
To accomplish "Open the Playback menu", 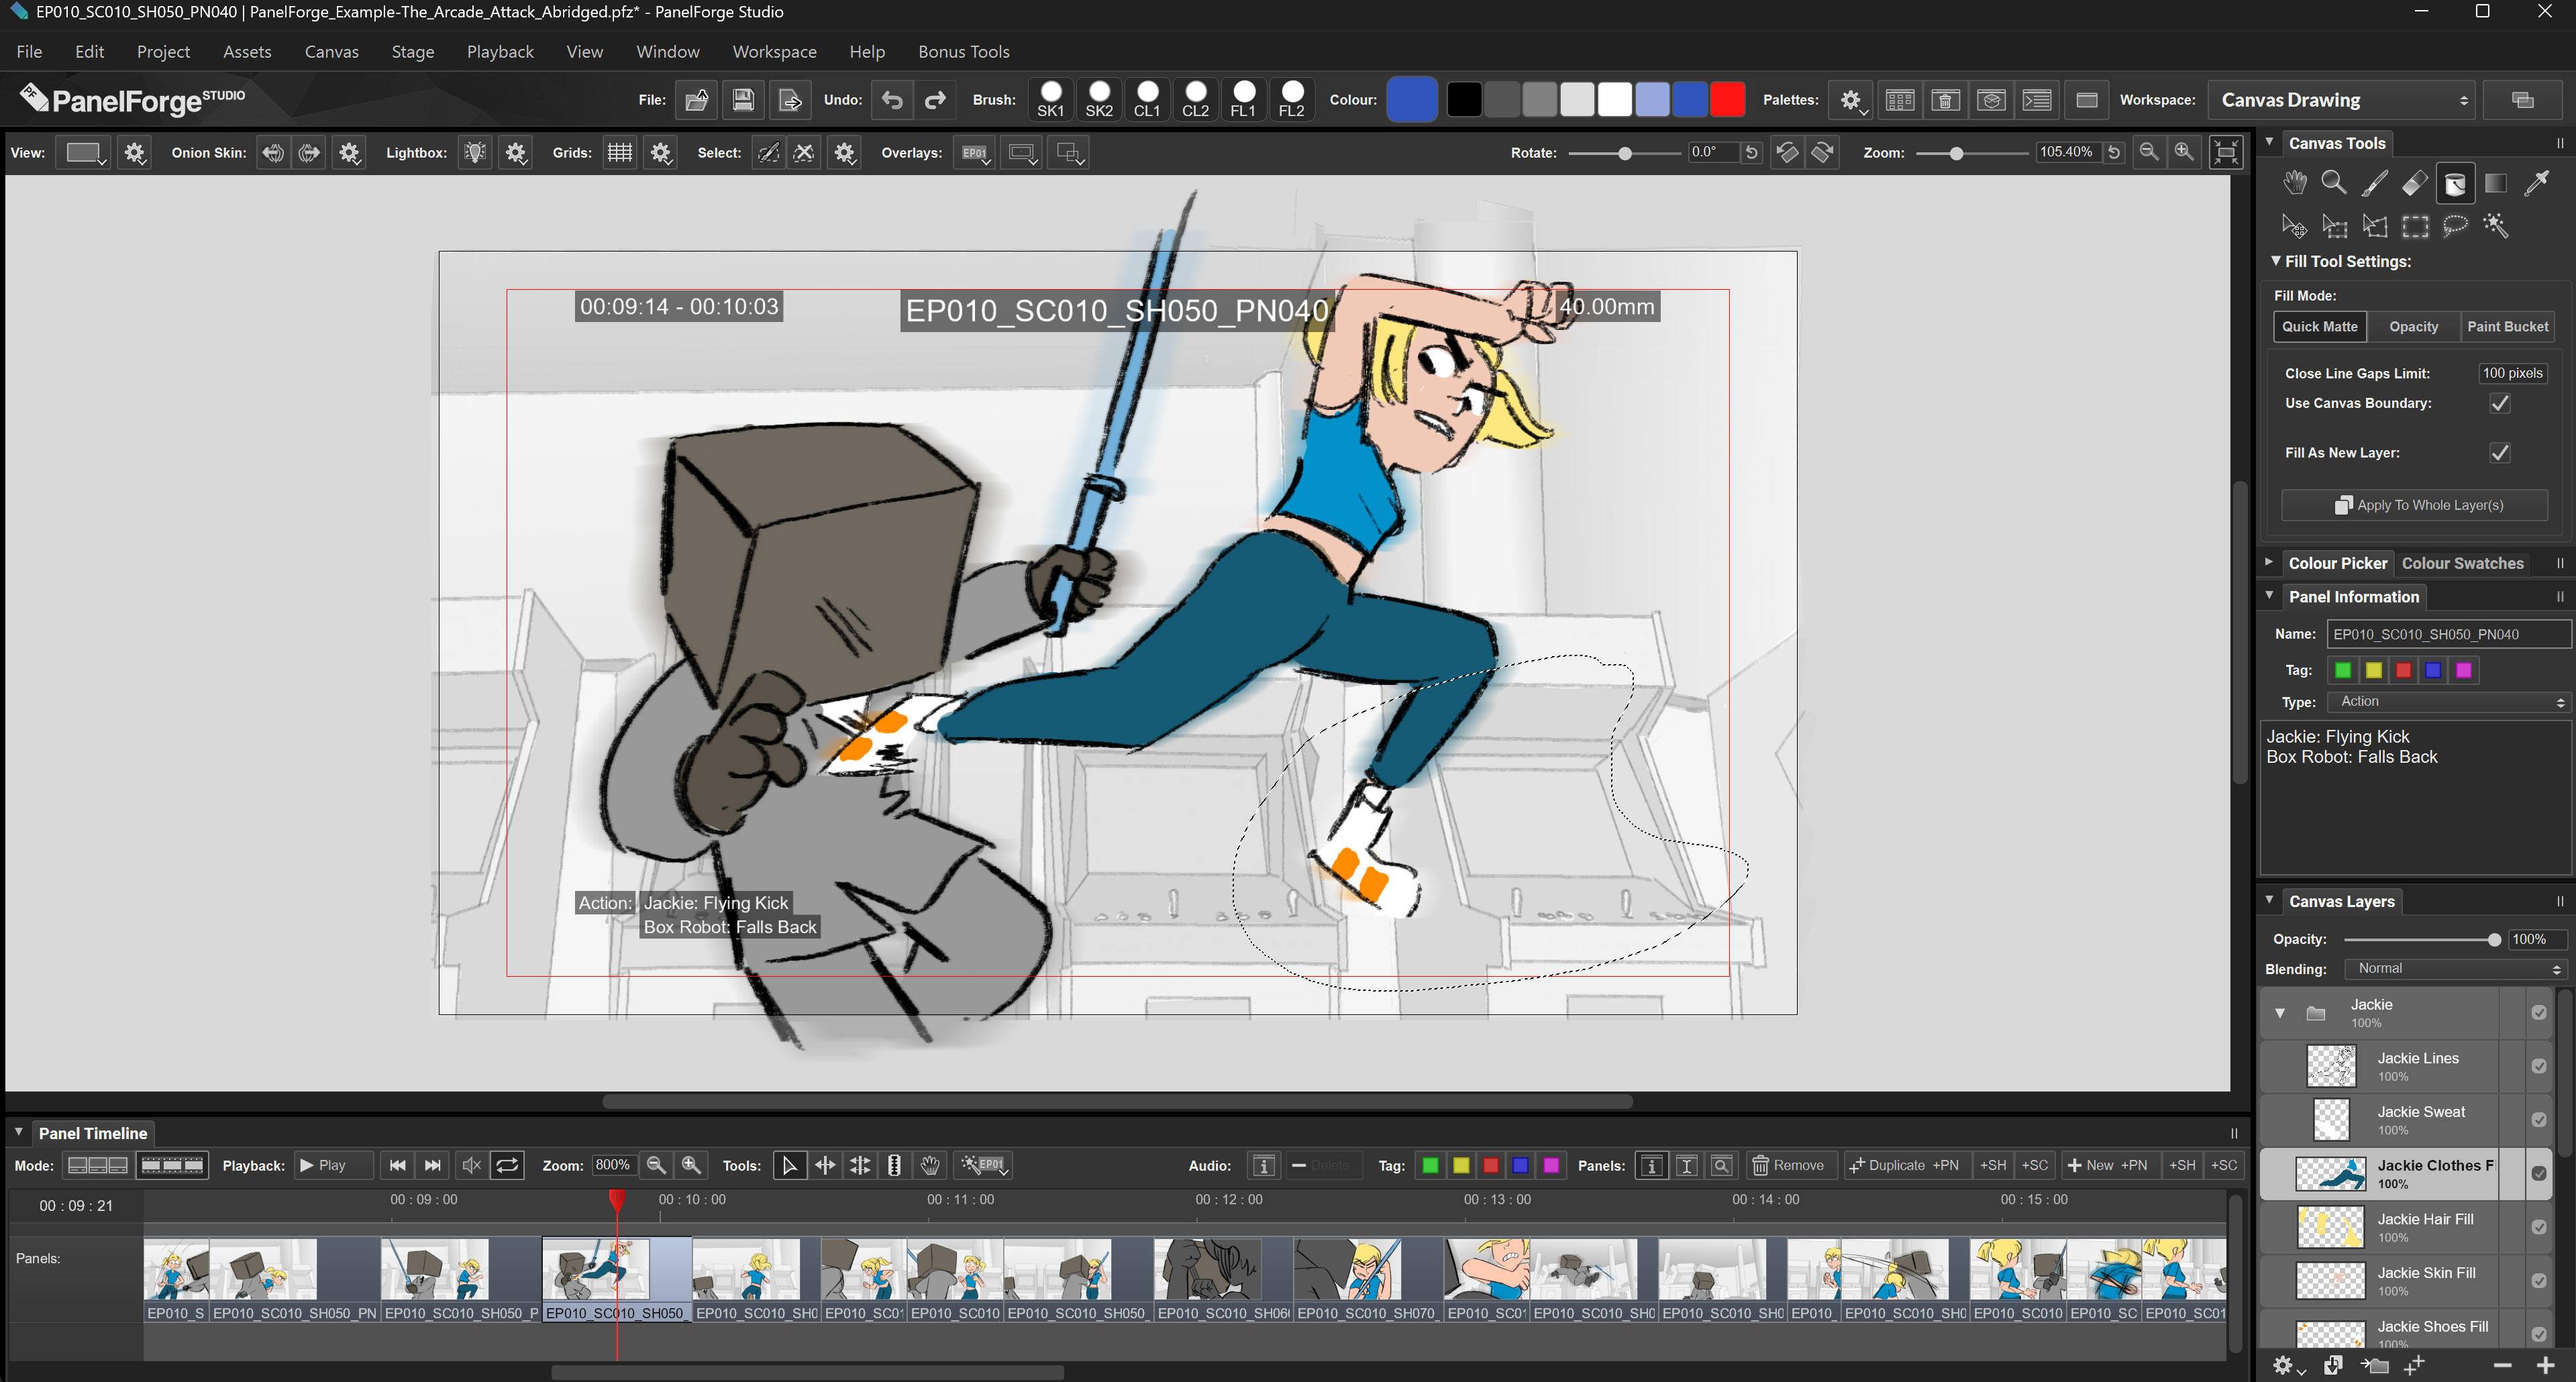I will click(500, 52).
